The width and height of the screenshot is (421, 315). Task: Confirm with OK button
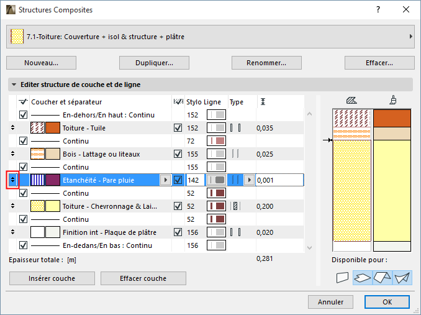[387, 302]
